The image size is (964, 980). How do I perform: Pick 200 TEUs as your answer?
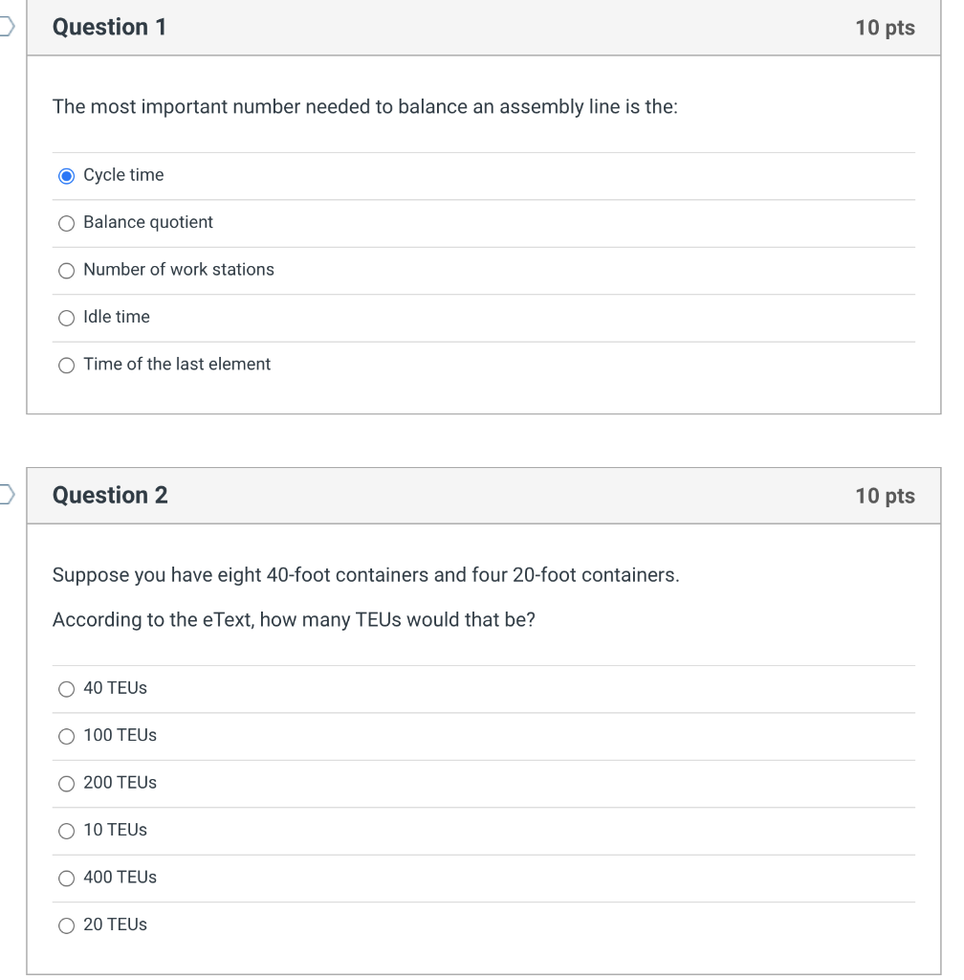pyautogui.click(x=66, y=783)
